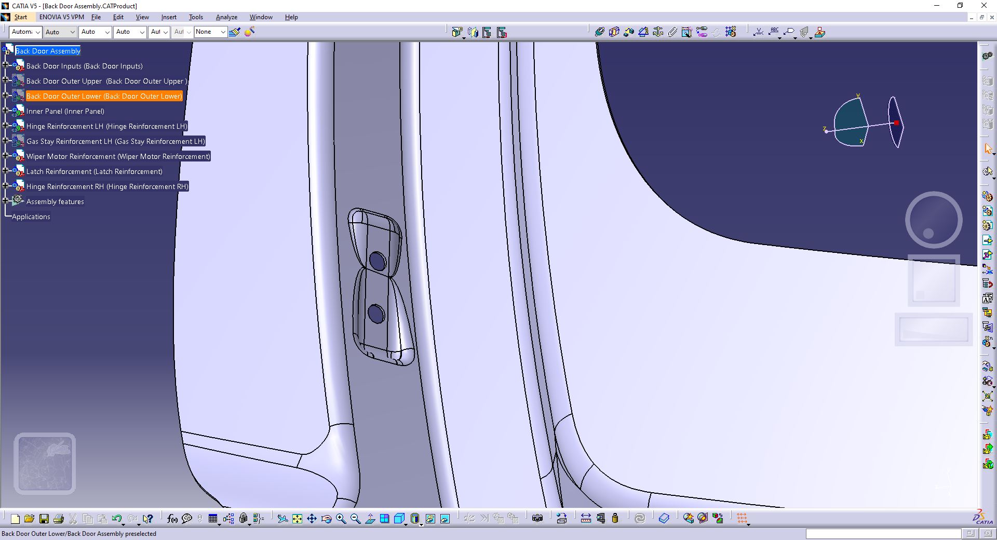Click the Undo arrow icon
The height and width of the screenshot is (540, 997).
(116, 519)
